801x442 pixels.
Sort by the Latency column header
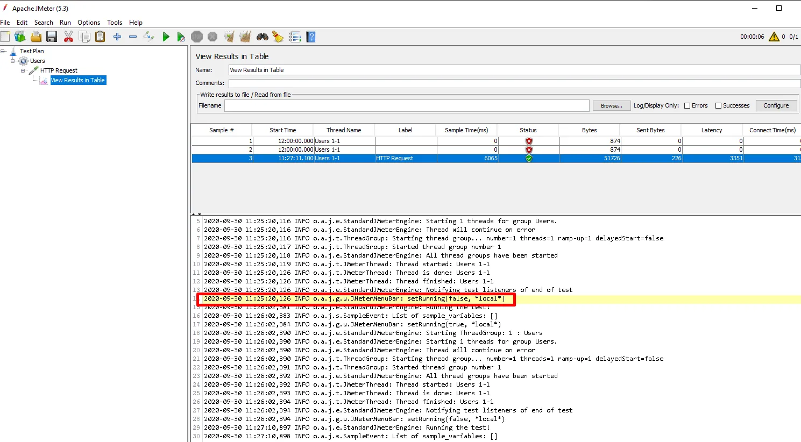712,130
